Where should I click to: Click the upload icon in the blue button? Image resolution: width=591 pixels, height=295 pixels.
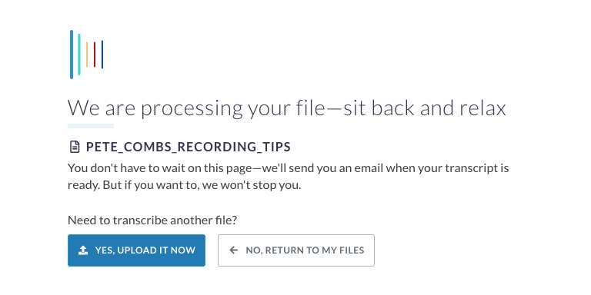(83, 250)
